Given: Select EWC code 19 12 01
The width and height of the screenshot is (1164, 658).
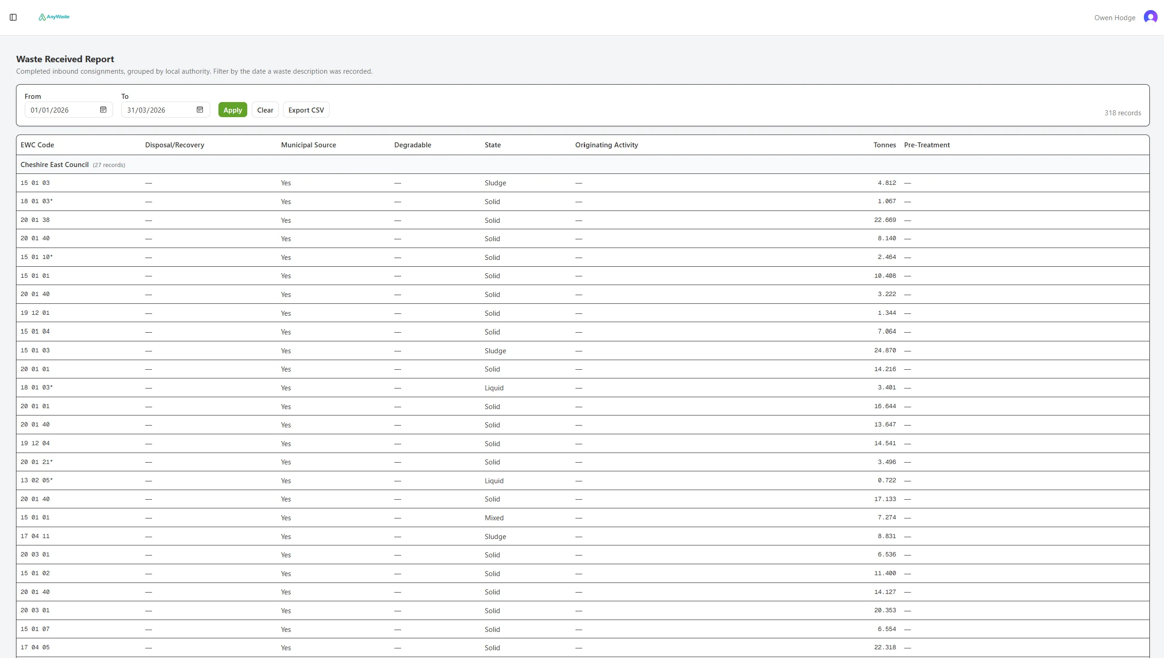Looking at the screenshot, I should coord(35,313).
